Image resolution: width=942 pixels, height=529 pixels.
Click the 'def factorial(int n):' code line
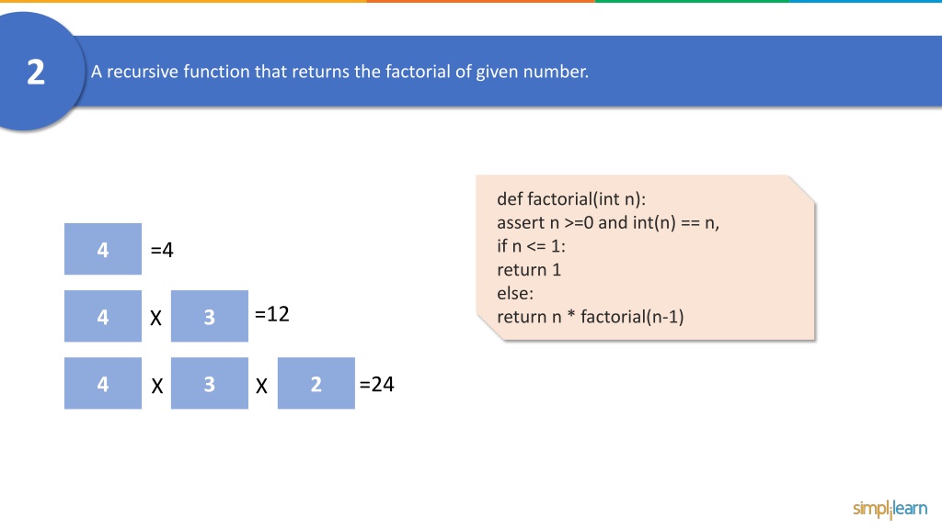tap(570, 199)
